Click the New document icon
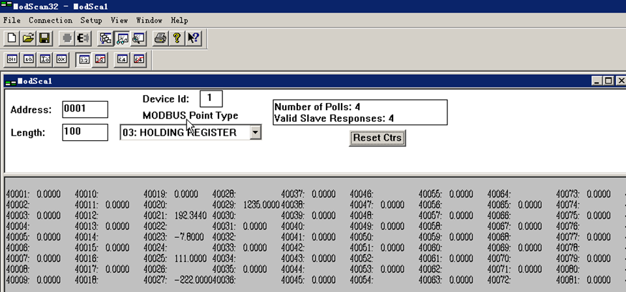 (12, 38)
